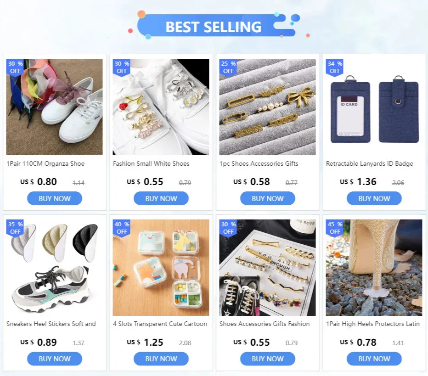Click BUY NOW for 1Pair High Heels Protectors
The width and height of the screenshot is (428, 376).
tap(374, 359)
